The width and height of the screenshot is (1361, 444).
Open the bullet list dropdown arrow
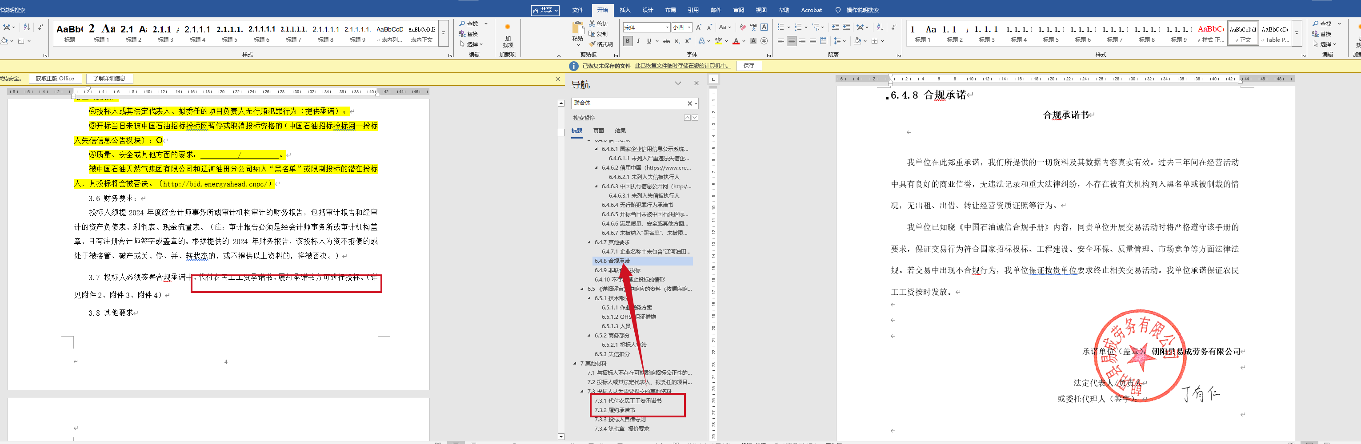tap(789, 27)
